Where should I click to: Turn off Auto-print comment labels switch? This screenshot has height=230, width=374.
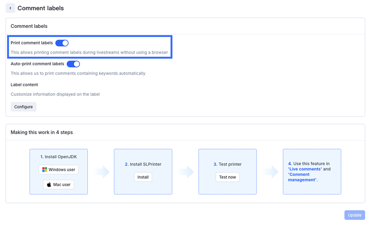click(x=73, y=64)
